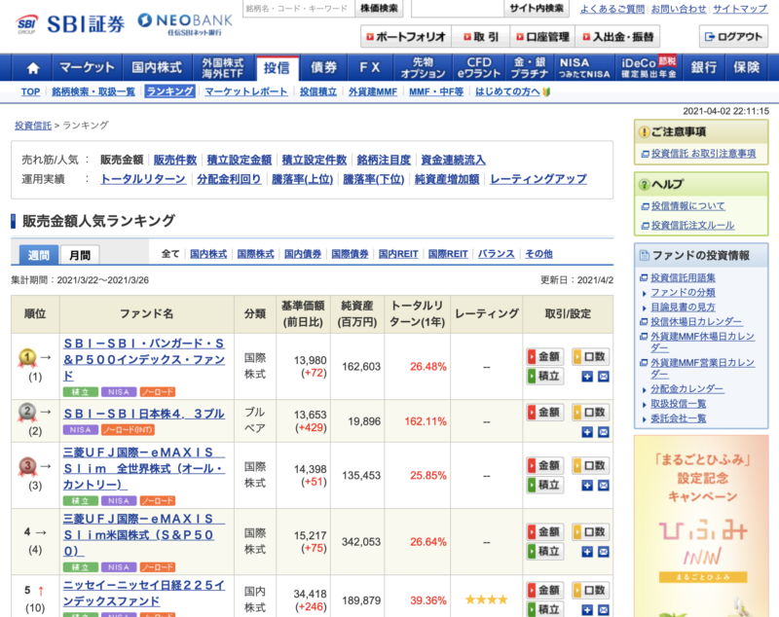Viewport: 779px width, 617px height.
Task: Open the 銀行 navigation menu
Action: pyautogui.click(x=704, y=67)
